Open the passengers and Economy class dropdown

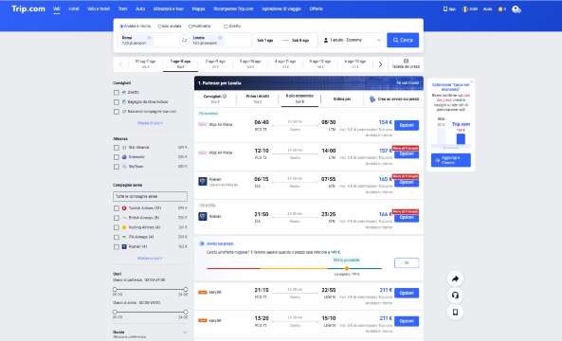click(x=353, y=40)
